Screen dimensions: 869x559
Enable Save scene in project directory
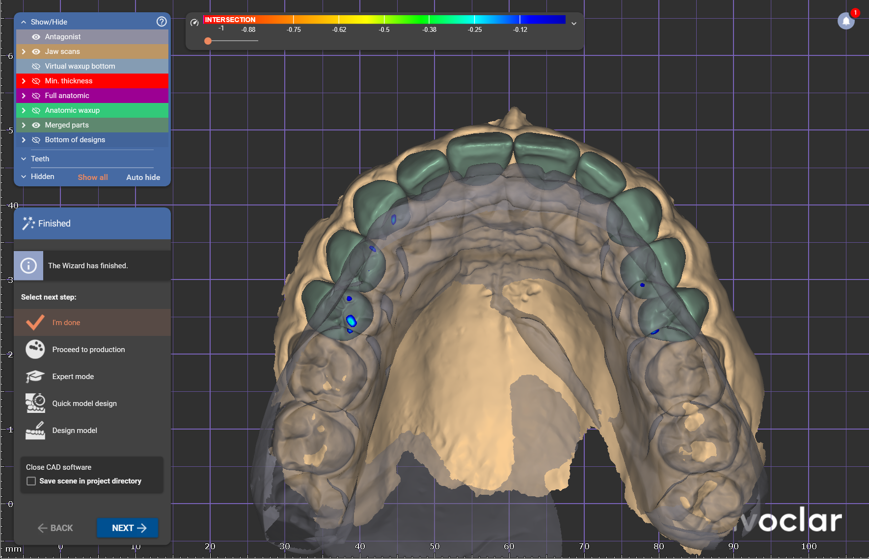(31, 481)
